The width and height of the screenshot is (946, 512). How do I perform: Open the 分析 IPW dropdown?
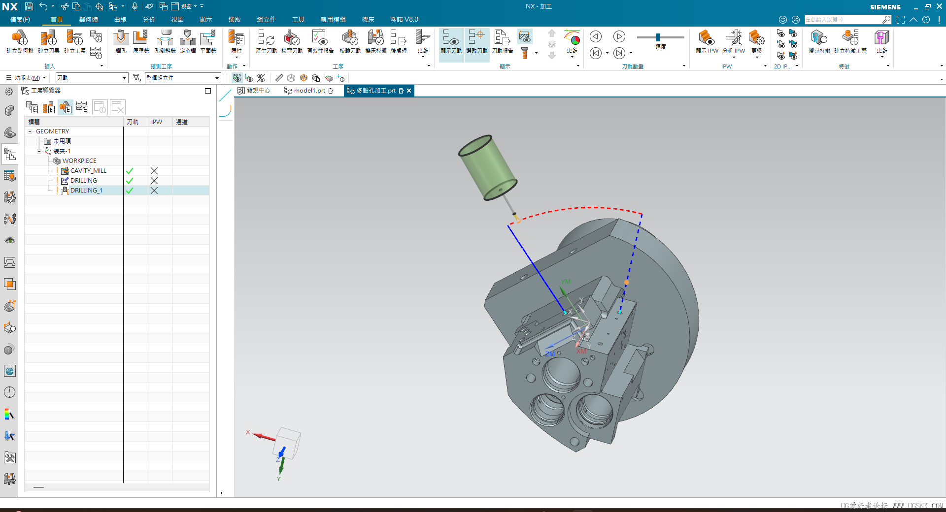734,44
